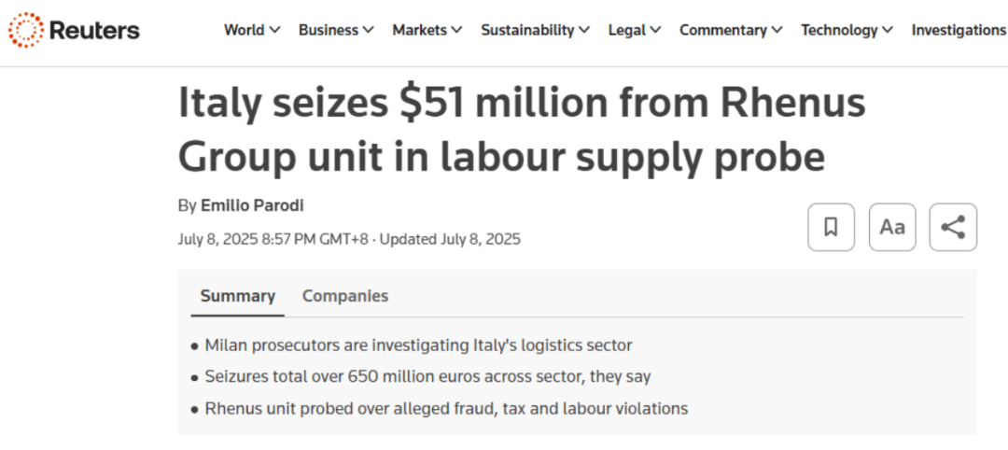This screenshot has width=1008, height=450.
Task: Expand the World menu chevron
Action: click(x=274, y=30)
